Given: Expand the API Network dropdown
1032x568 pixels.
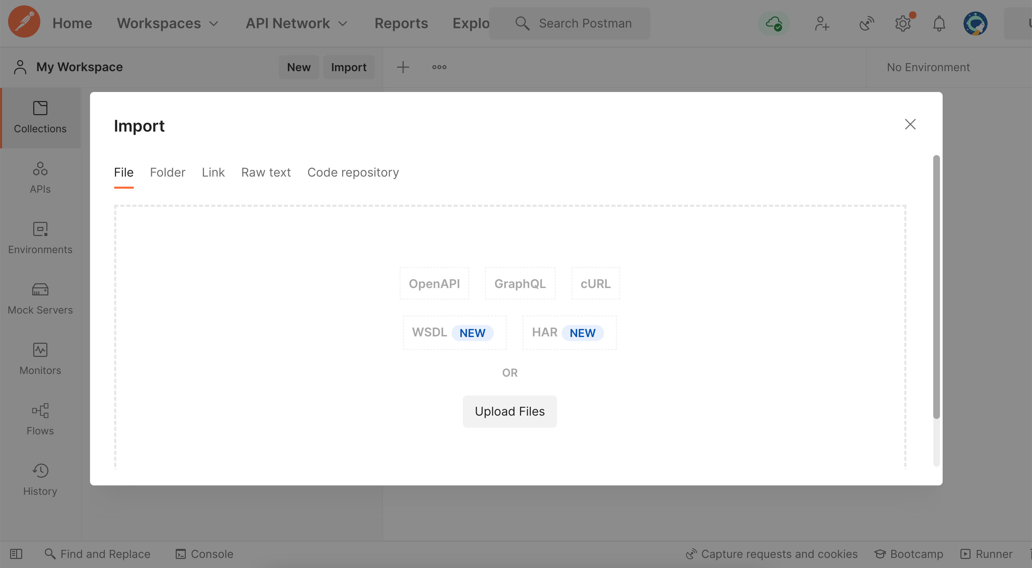Looking at the screenshot, I should 296,23.
